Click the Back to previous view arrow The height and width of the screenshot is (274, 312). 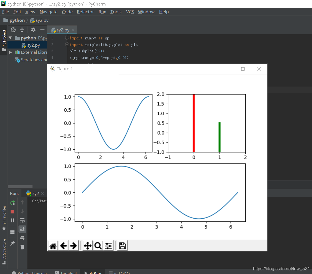[x=63, y=246]
